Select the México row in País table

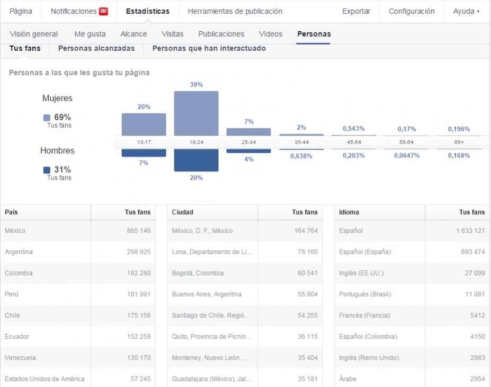pos(77,231)
